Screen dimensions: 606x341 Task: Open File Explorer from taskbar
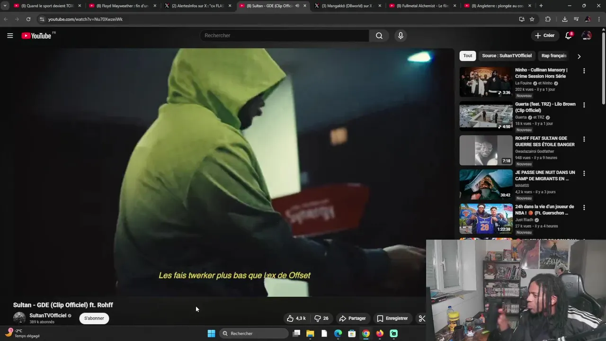click(x=310, y=333)
